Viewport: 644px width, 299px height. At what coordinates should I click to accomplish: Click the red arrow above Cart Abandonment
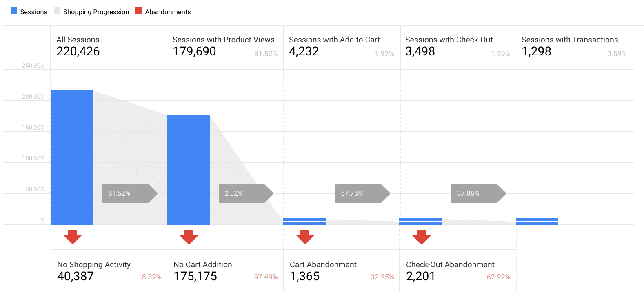click(305, 237)
